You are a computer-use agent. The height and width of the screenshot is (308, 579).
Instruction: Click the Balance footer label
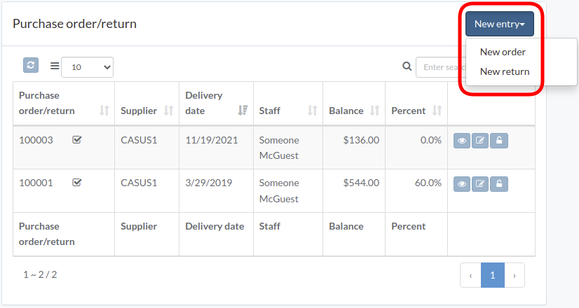coord(346,226)
